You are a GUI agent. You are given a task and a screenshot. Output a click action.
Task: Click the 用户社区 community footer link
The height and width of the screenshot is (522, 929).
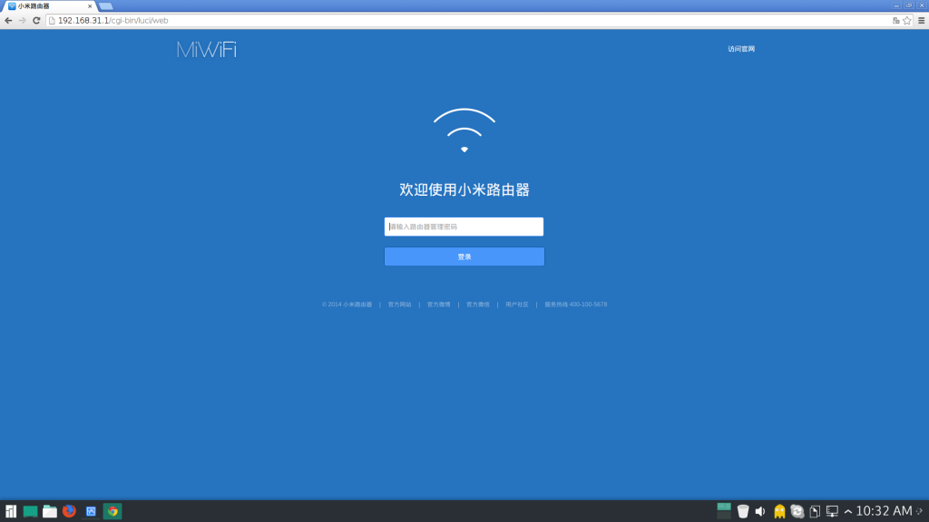[516, 304]
